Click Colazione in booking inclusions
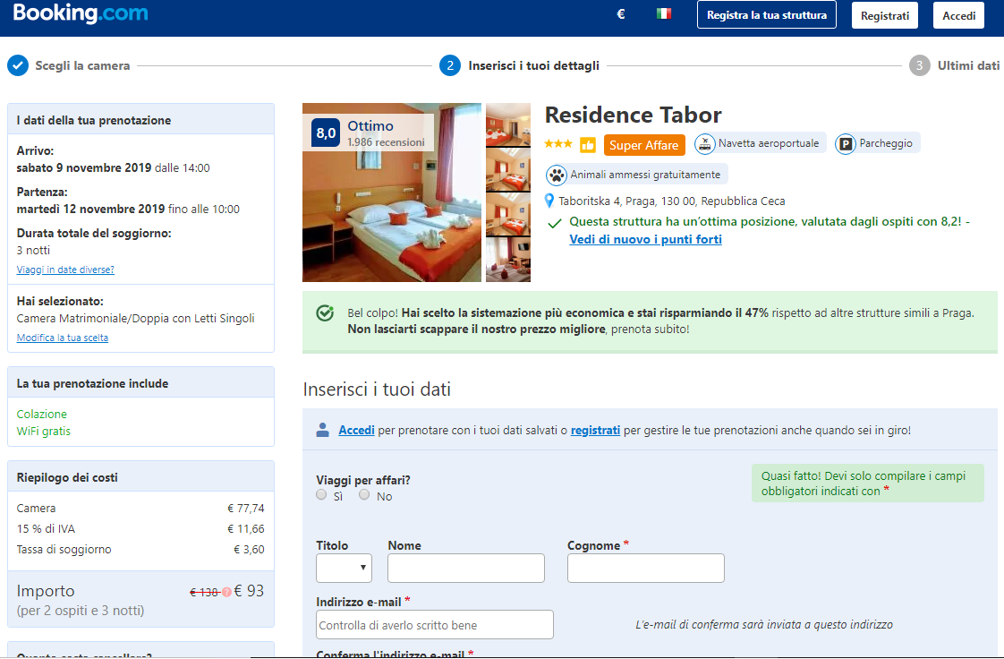 point(42,415)
